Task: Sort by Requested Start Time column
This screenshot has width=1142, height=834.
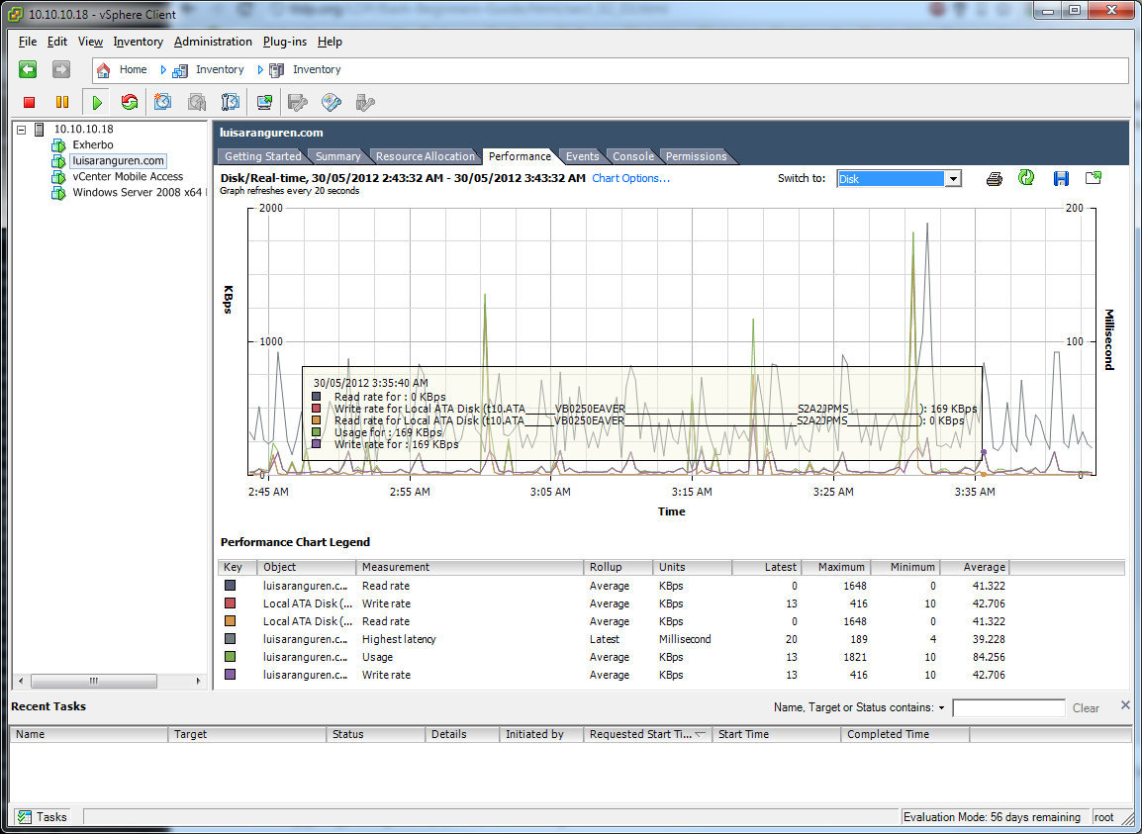Action: point(647,734)
